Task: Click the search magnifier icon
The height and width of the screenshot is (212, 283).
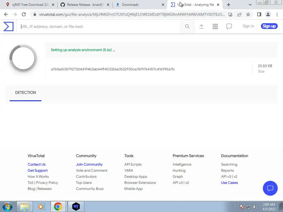Action: click(x=187, y=26)
